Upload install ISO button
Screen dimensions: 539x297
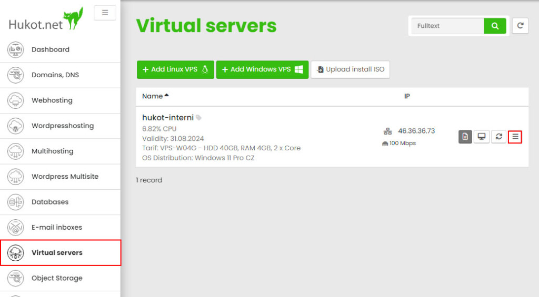click(x=350, y=70)
